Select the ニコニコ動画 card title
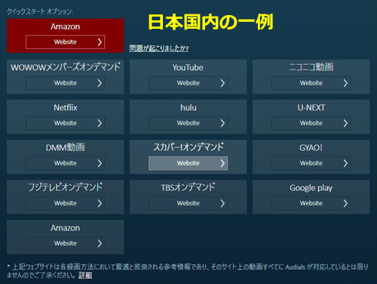Viewport: 377px width, 284px height. click(x=311, y=67)
